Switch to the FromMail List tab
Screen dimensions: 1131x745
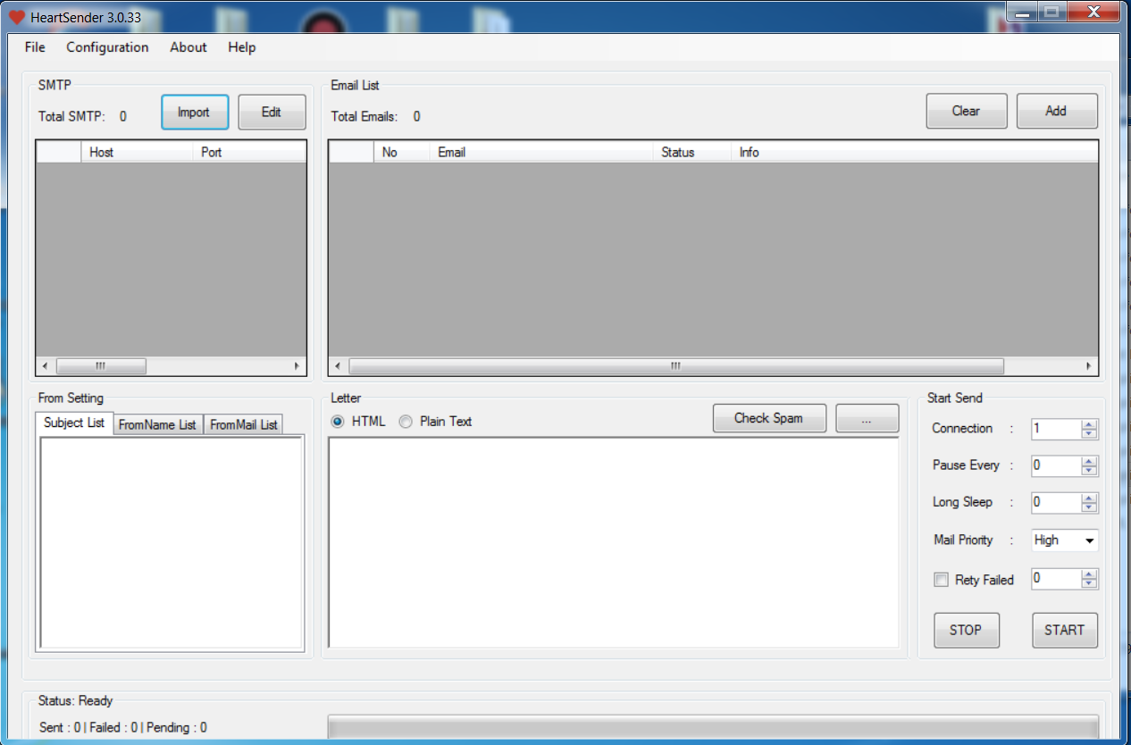244,425
